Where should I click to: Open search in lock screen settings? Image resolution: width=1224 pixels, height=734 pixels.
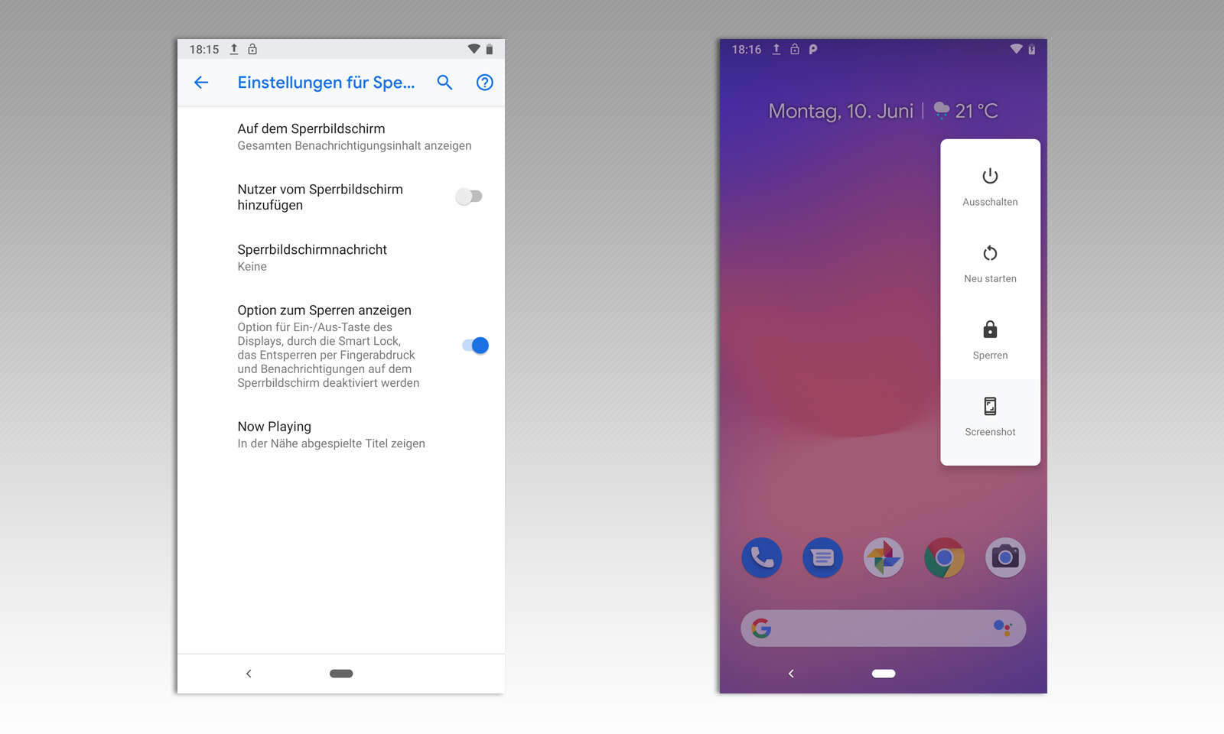pos(444,83)
